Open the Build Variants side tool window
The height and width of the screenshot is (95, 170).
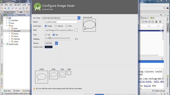pos(2,69)
